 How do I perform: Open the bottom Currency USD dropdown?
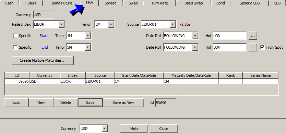105,129
